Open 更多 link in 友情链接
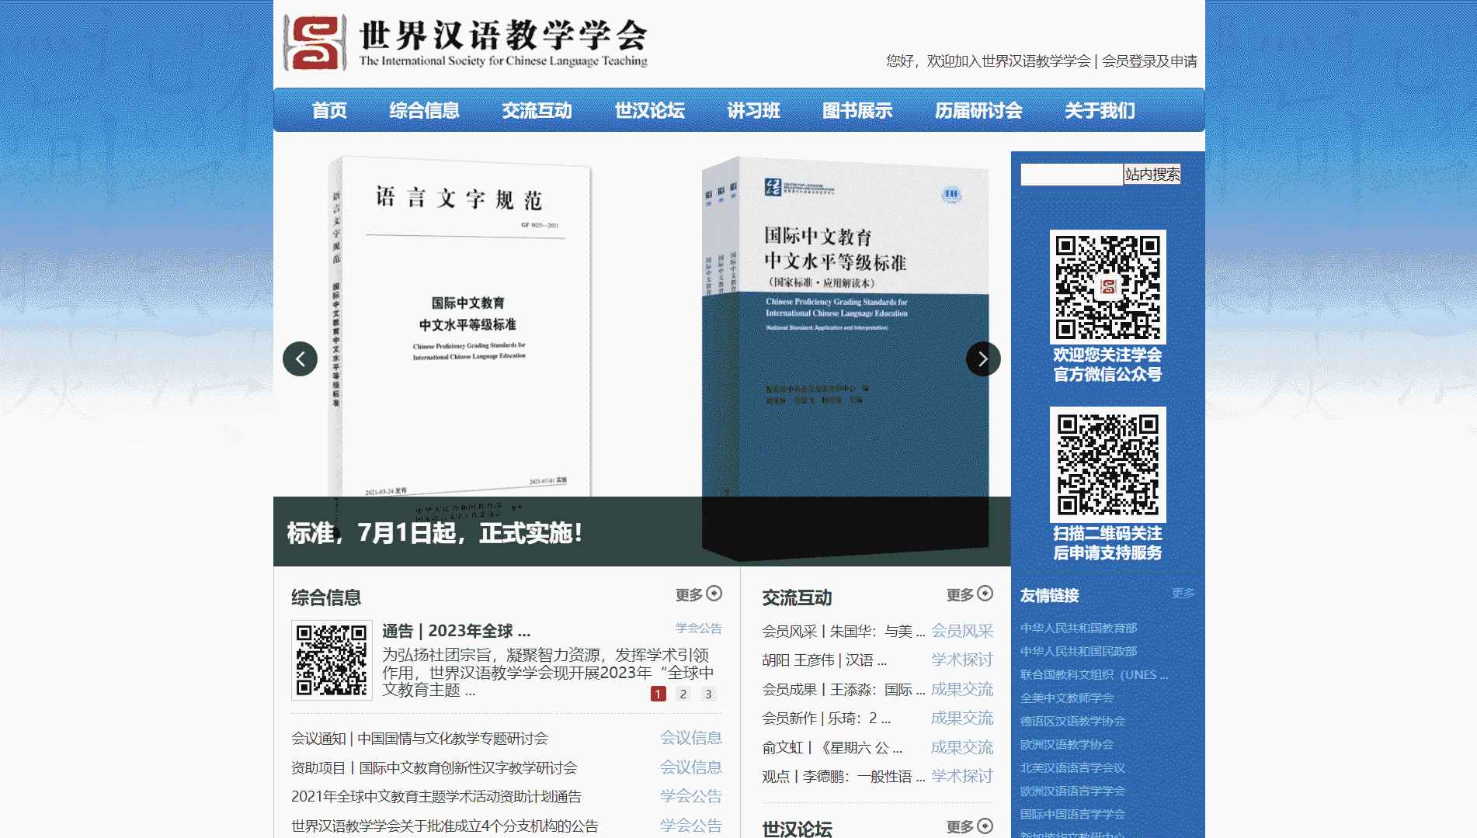This screenshot has width=1477, height=838. (x=1183, y=593)
